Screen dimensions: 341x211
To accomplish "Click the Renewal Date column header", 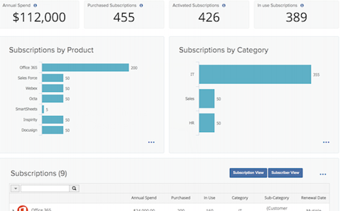I will (313, 198).
